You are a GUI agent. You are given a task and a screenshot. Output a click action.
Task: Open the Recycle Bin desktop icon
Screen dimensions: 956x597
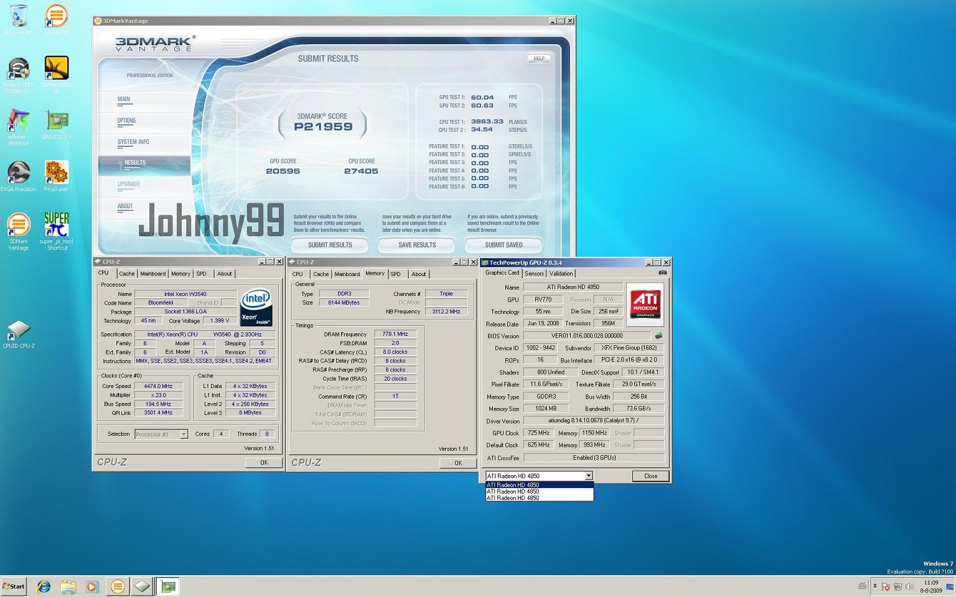click(19, 20)
